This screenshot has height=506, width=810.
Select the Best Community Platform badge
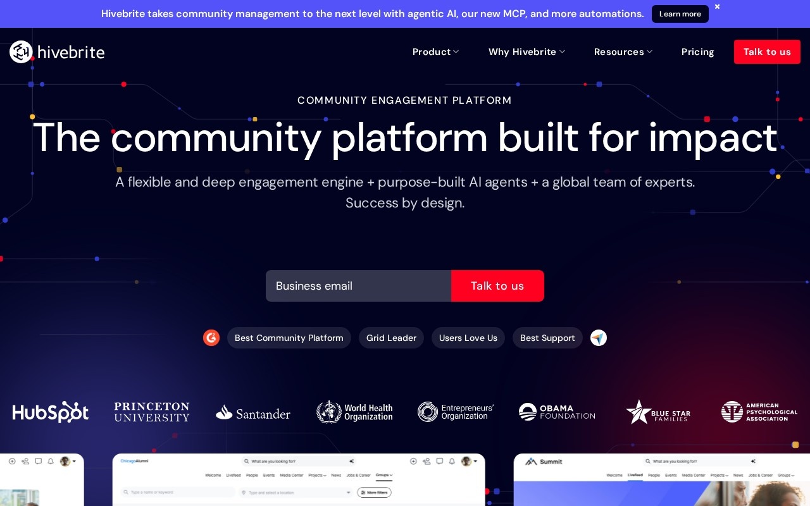(x=289, y=338)
